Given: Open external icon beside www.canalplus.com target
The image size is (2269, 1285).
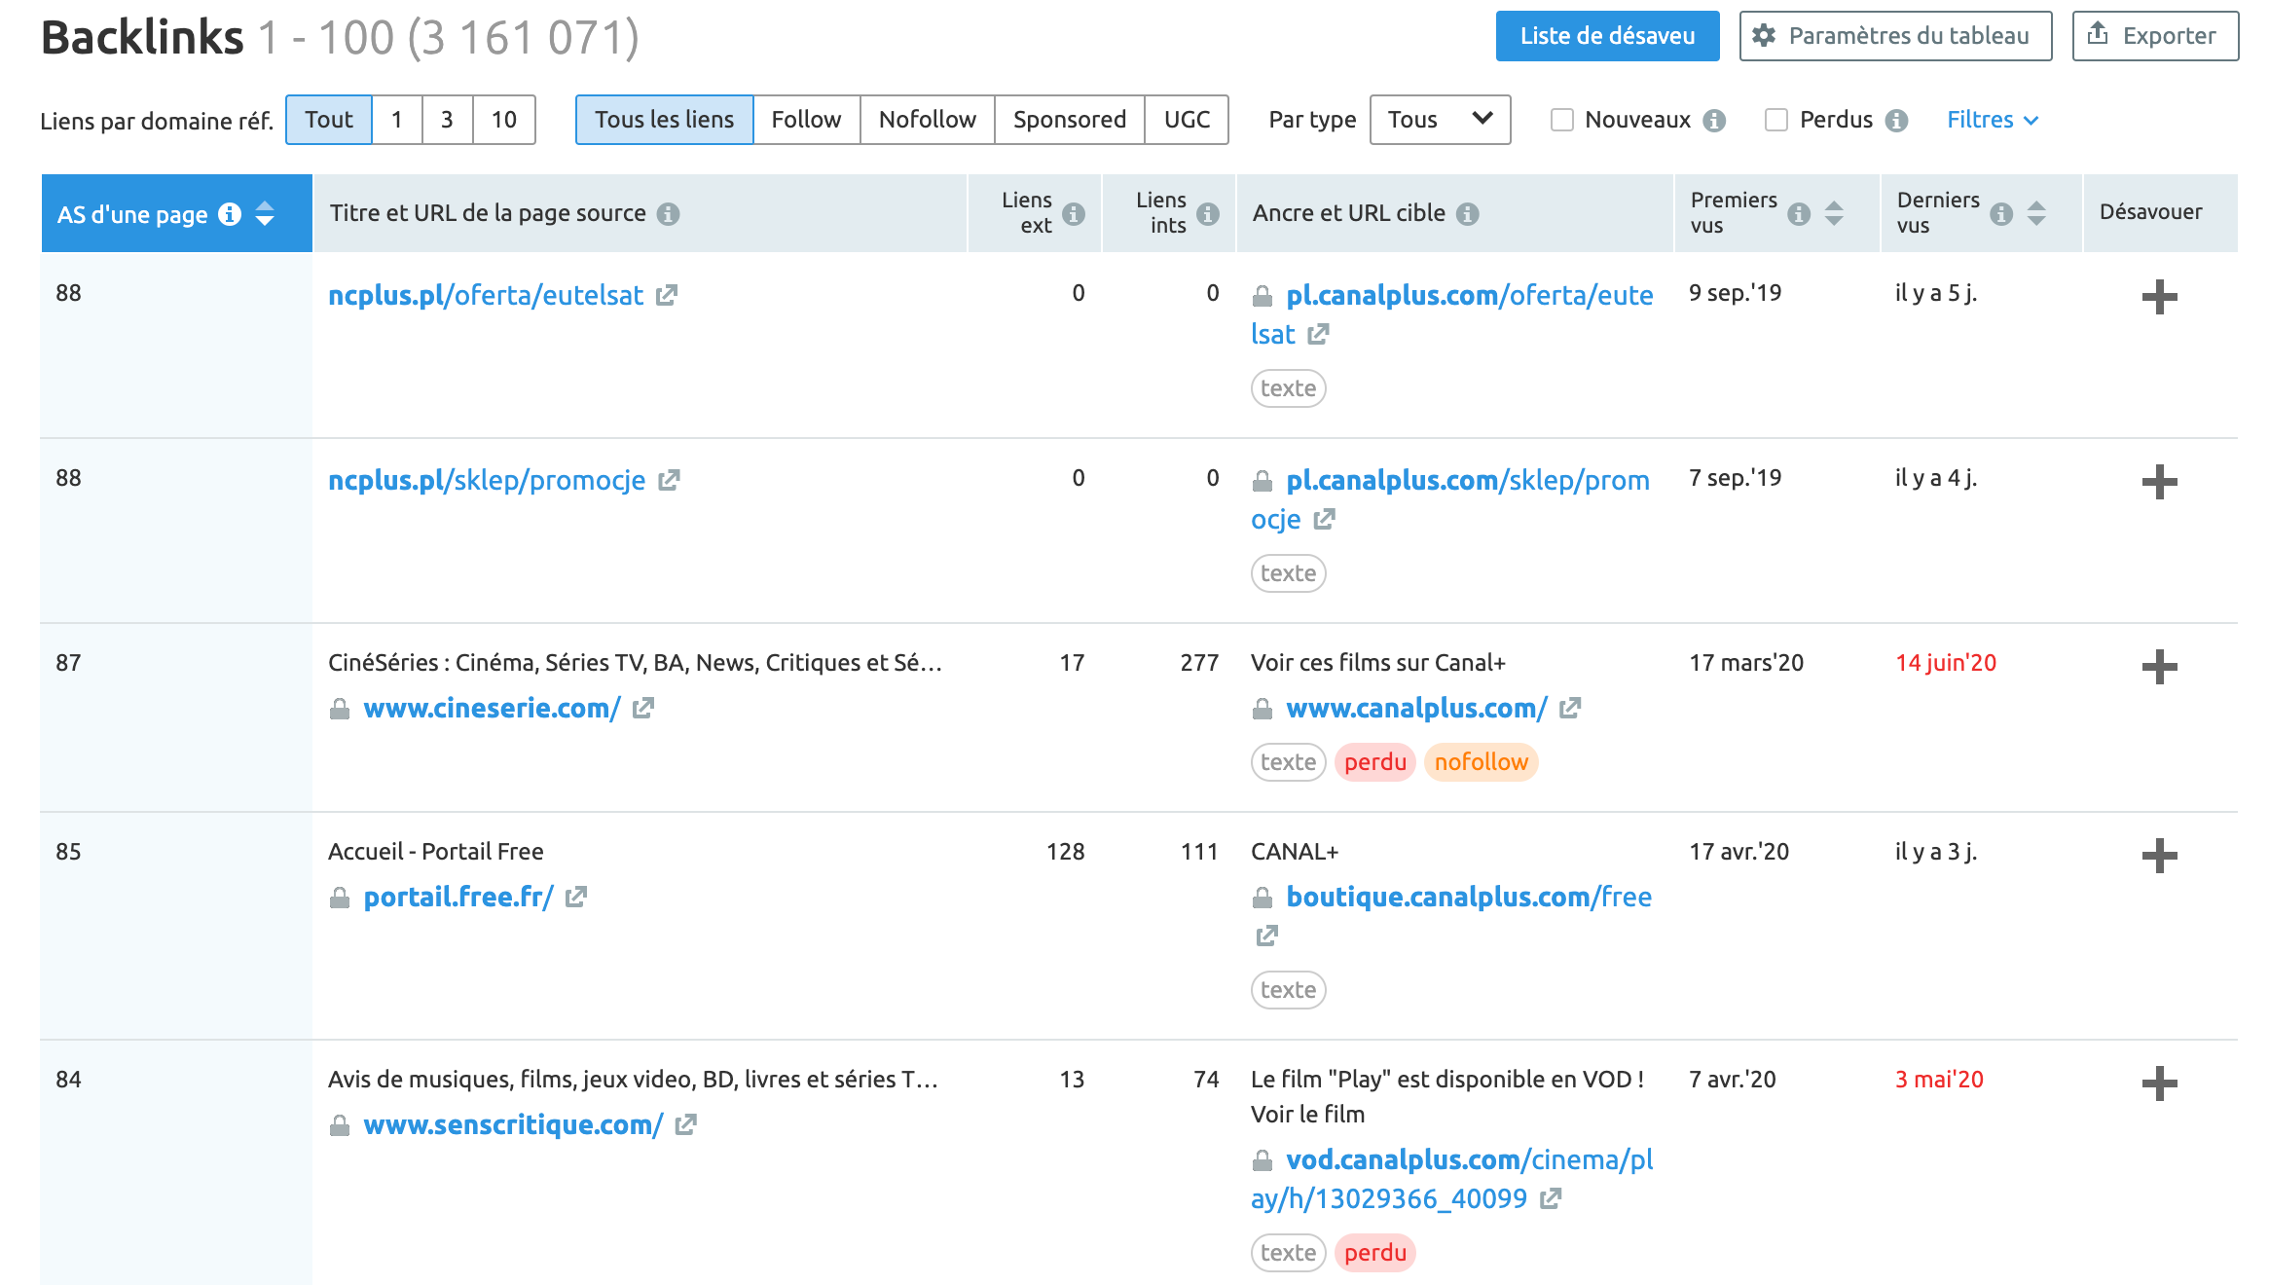Looking at the screenshot, I should 1570,708.
